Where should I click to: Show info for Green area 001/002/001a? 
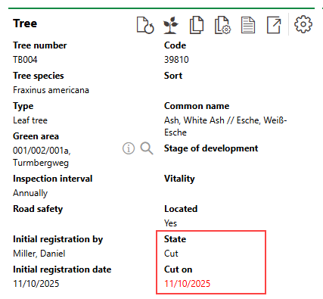(129, 148)
